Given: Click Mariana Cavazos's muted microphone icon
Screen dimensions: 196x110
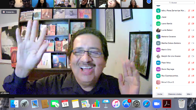Looking at the screenshot, I should point(189,37).
